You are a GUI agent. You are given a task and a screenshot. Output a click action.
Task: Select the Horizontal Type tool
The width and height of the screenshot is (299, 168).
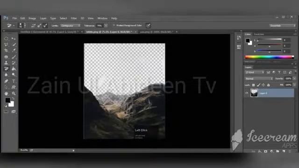pos(14,81)
